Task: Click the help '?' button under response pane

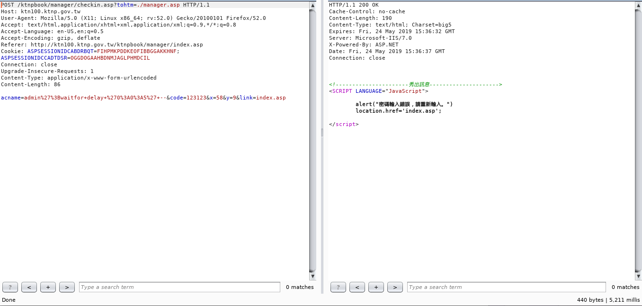Action: [x=338, y=287]
